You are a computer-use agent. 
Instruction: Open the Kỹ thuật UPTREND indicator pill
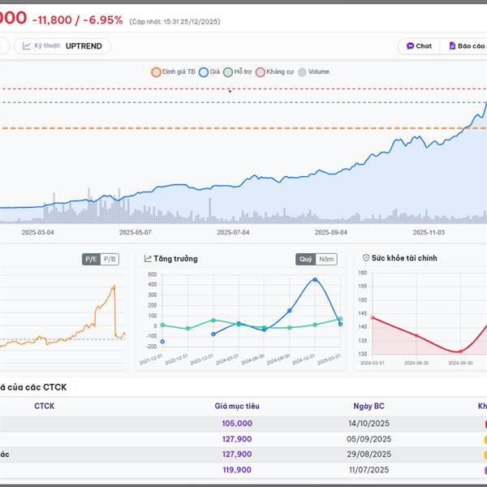(62, 46)
